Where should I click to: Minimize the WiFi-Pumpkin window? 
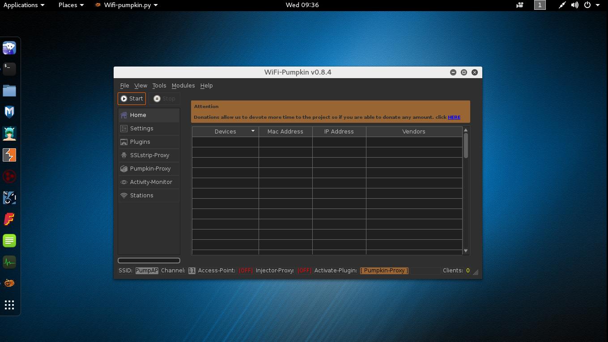point(453,72)
